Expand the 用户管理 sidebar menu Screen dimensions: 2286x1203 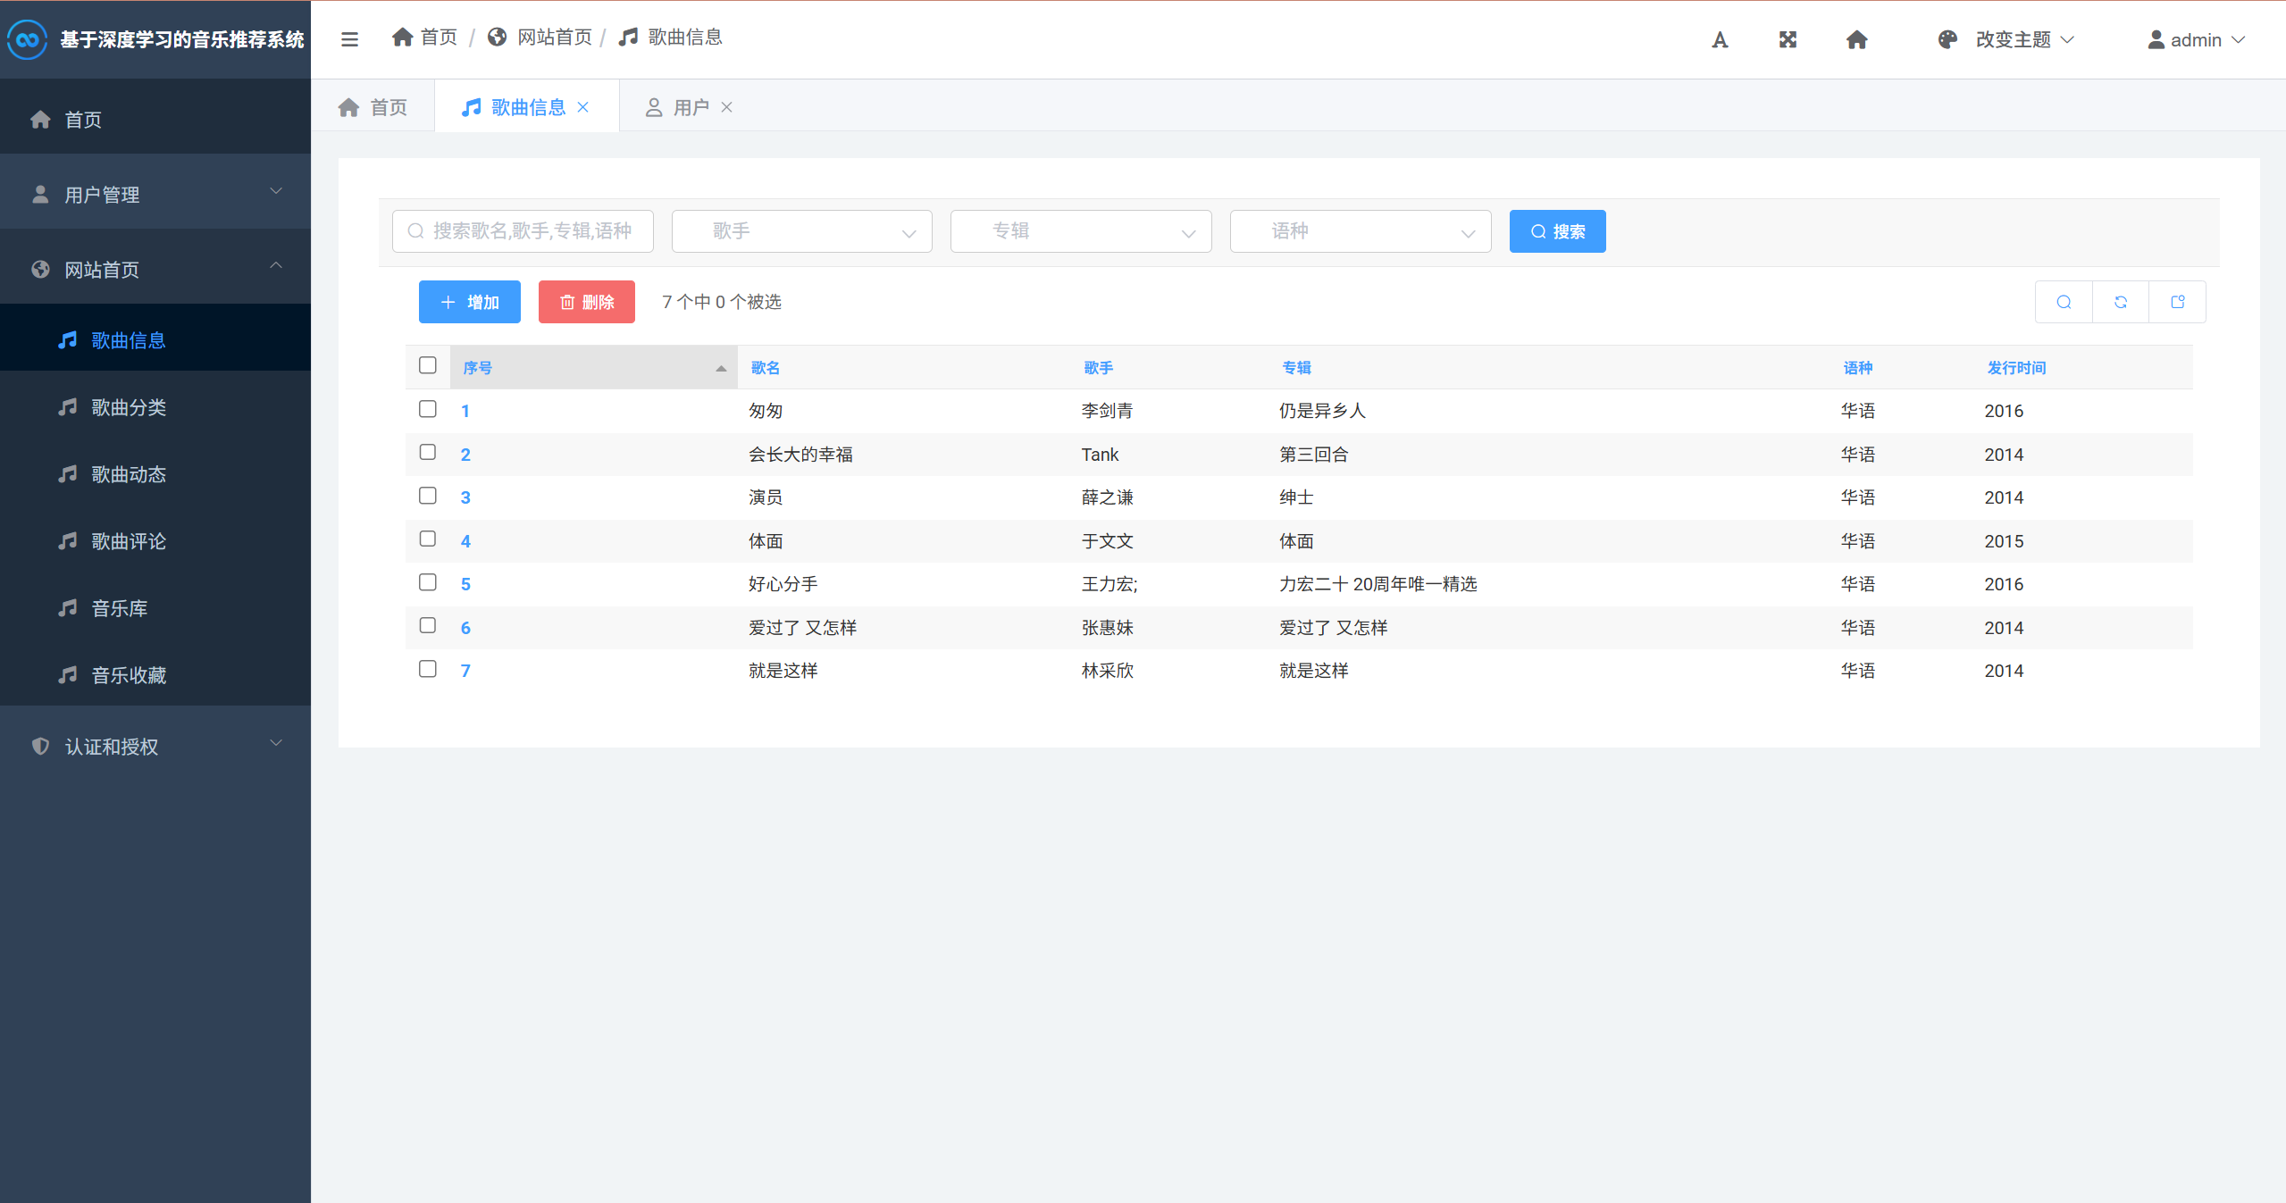click(x=155, y=194)
